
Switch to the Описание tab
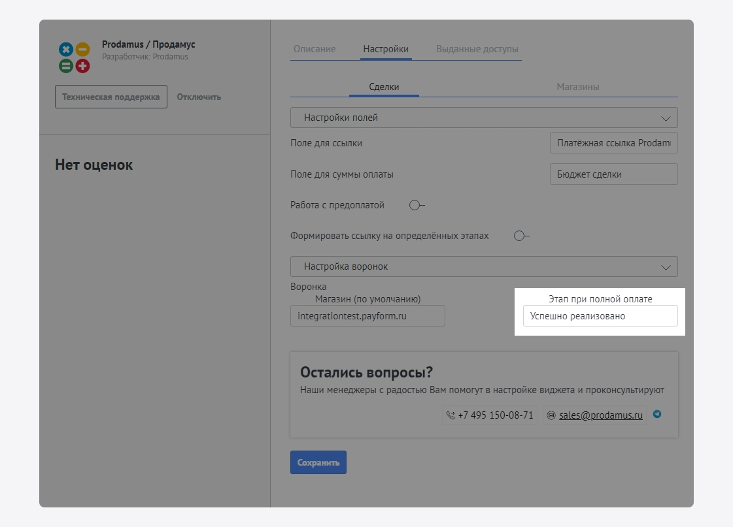pyautogui.click(x=315, y=49)
